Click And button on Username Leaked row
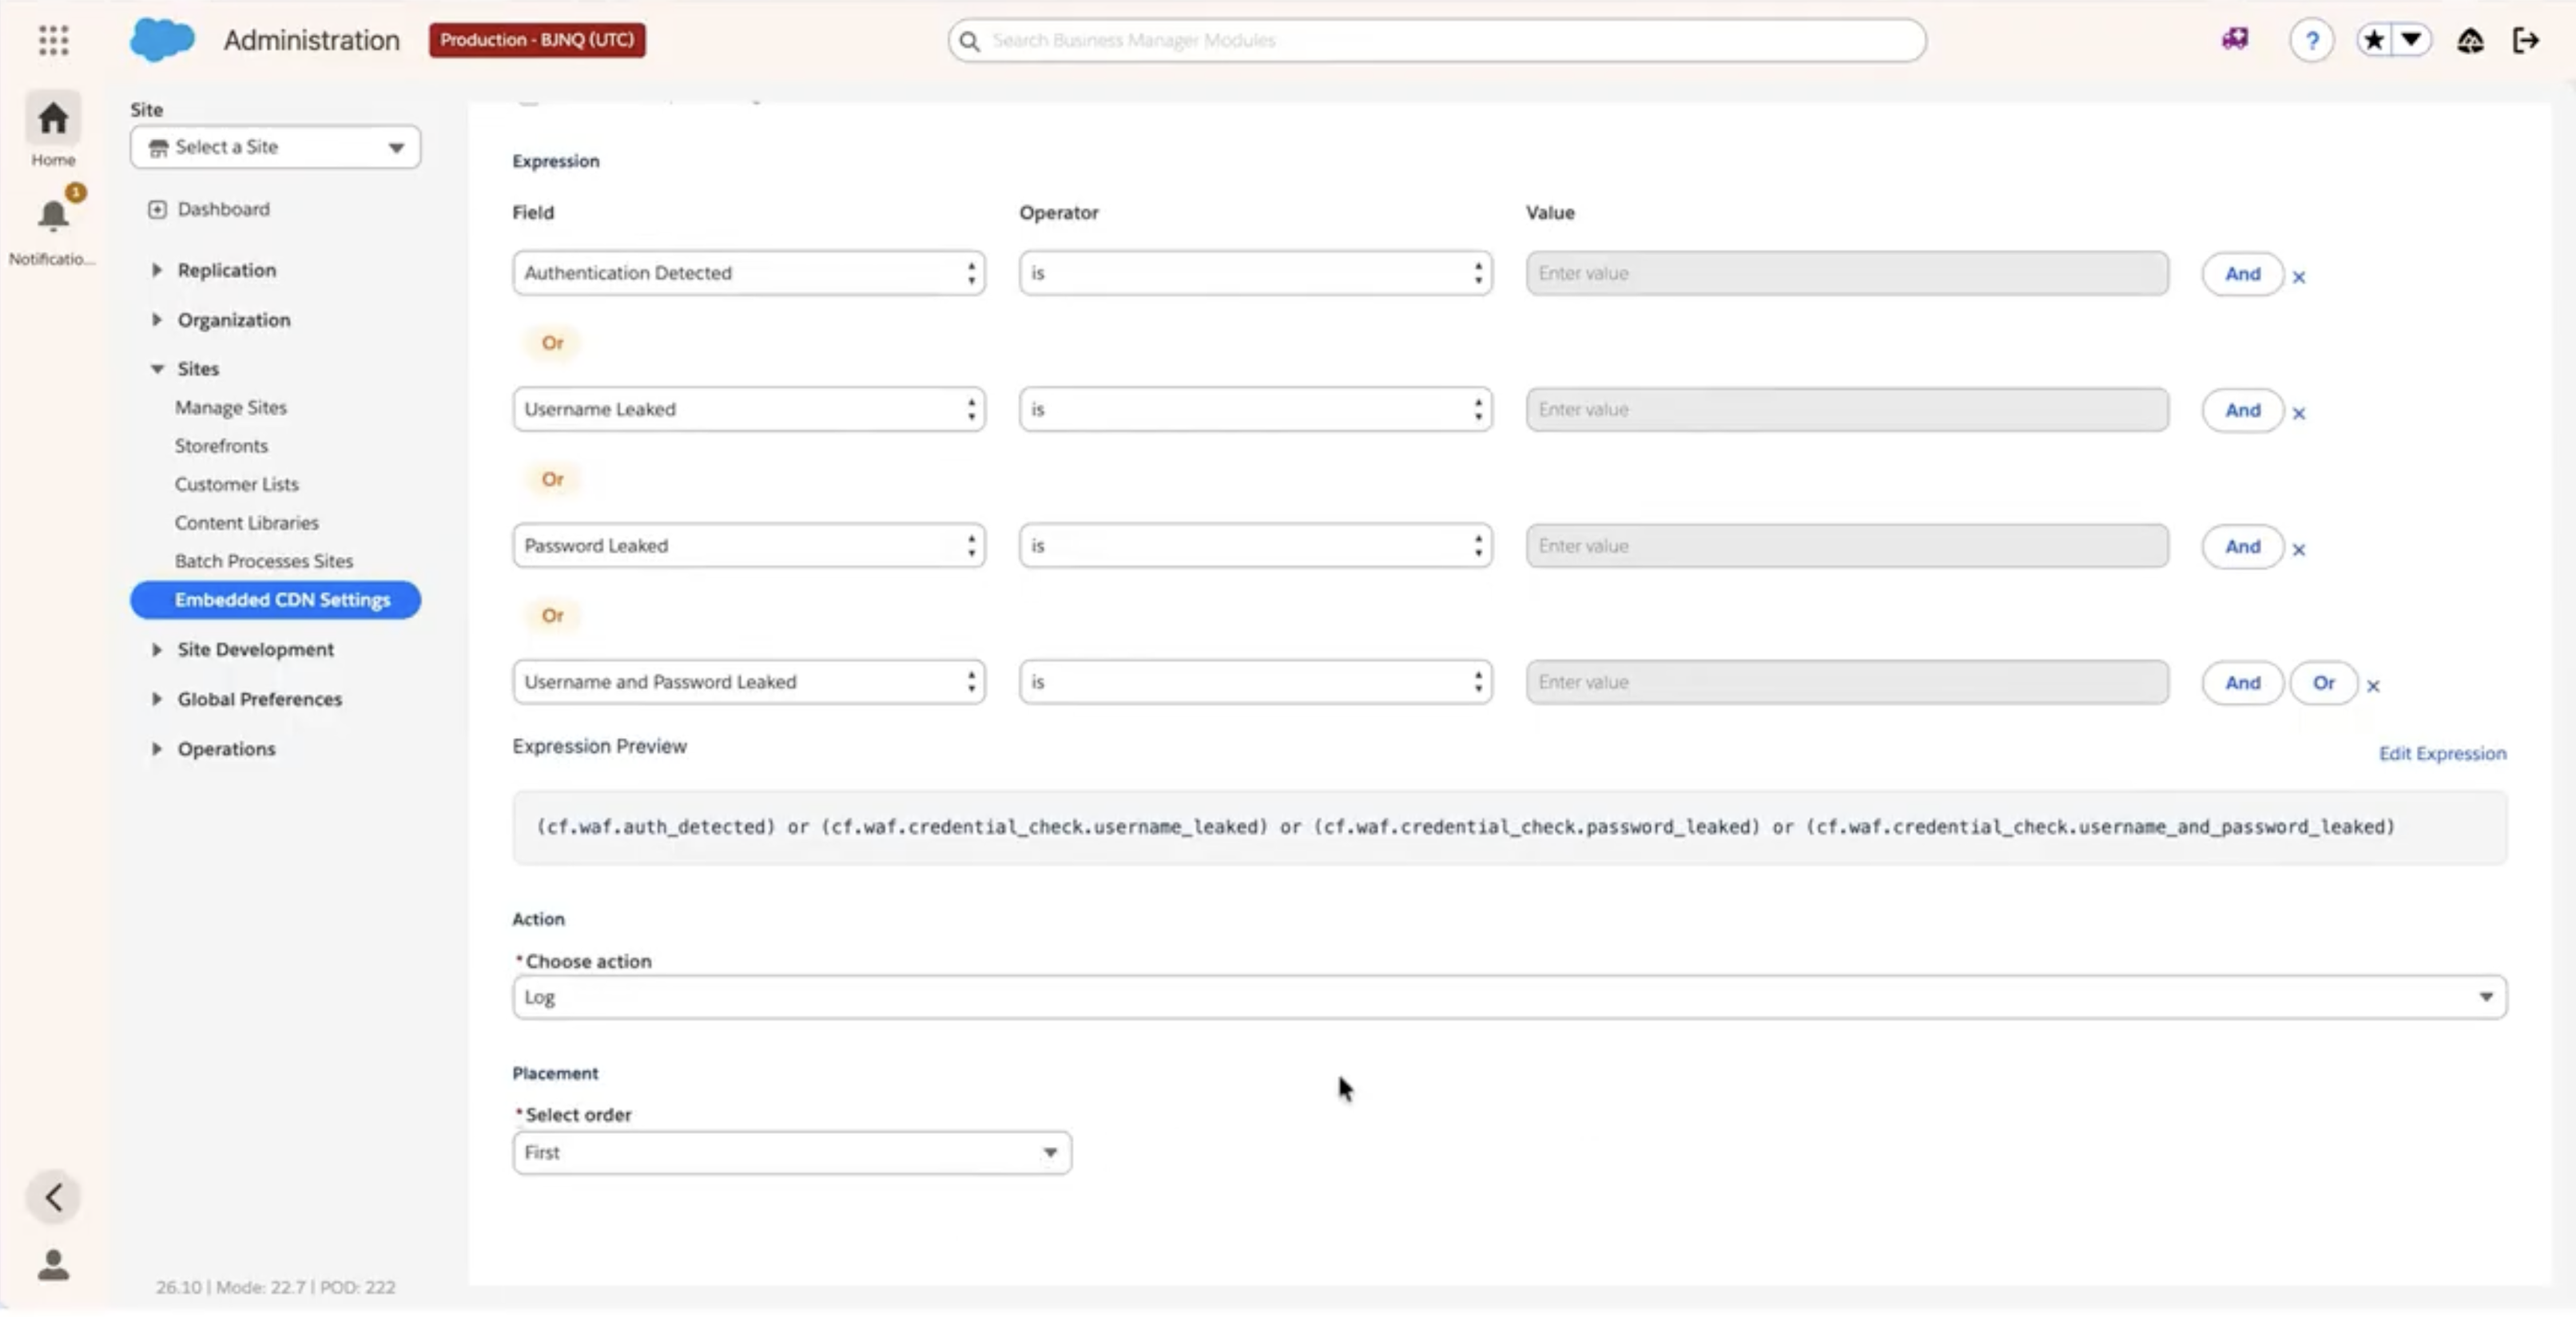2576x1317 pixels. click(x=2242, y=410)
